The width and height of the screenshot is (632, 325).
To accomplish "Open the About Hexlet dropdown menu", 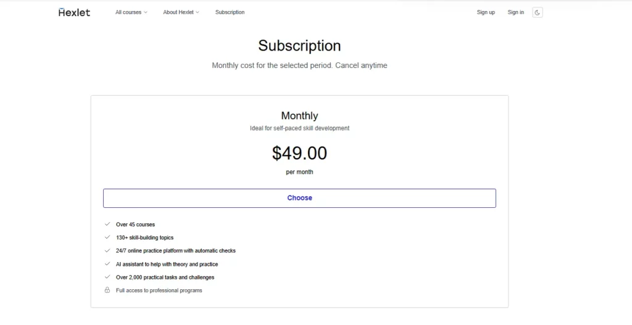I will (181, 12).
